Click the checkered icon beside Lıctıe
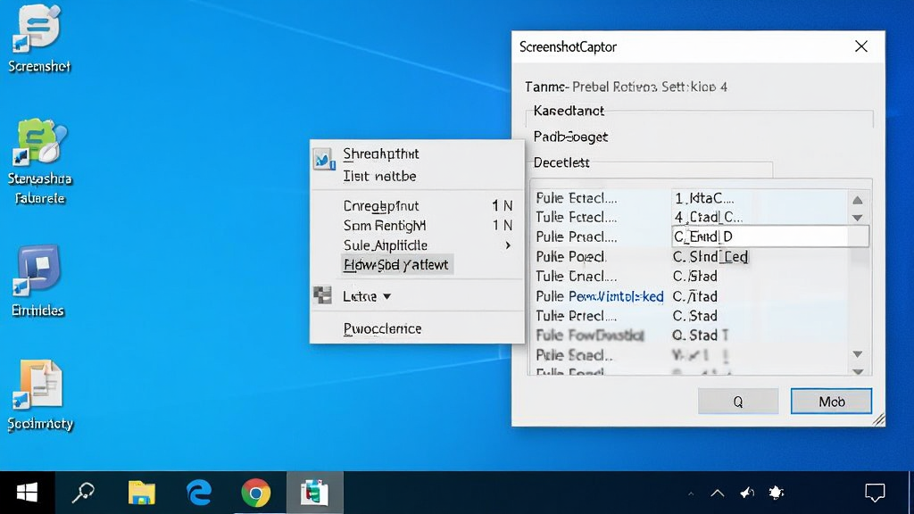The image size is (914, 514). (322, 295)
